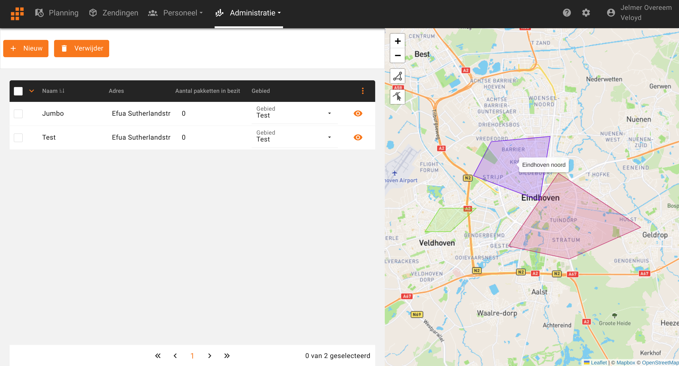Click the orange Veloyd logo

(x=17, y=13)
